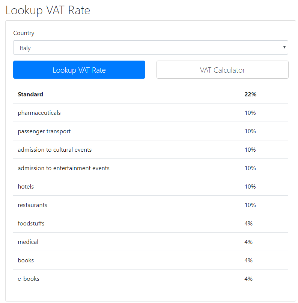Select the foodstuffs row
This screenshot has height=303, width=298.
click(31, 224)
